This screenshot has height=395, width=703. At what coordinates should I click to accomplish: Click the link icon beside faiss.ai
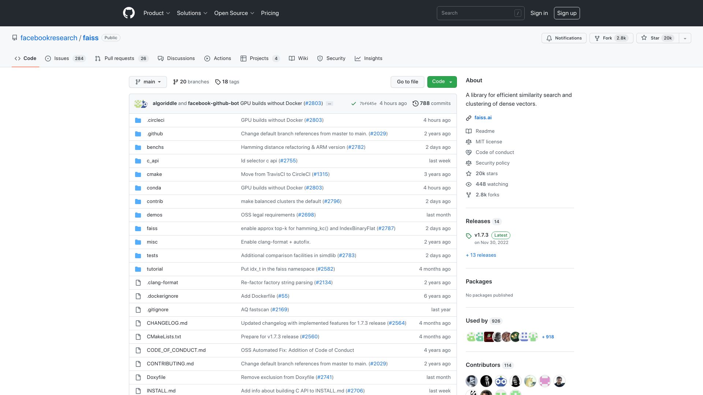click(x=469, y=118)
